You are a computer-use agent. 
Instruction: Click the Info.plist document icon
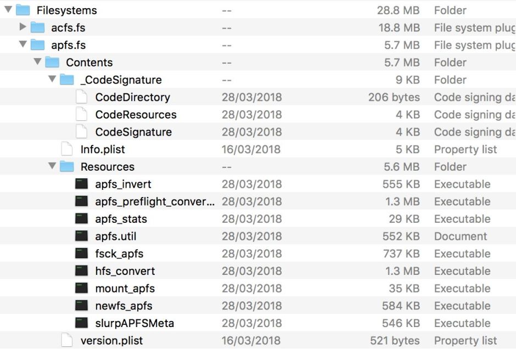pyautogui.click(x=67, y=149)
